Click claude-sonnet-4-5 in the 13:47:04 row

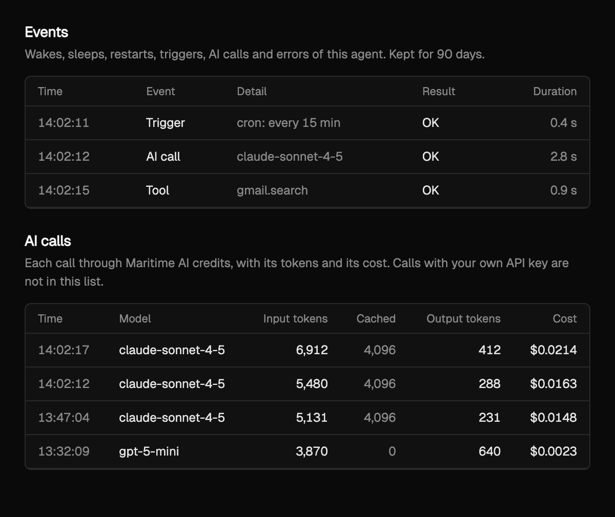(x=172, y=418)
